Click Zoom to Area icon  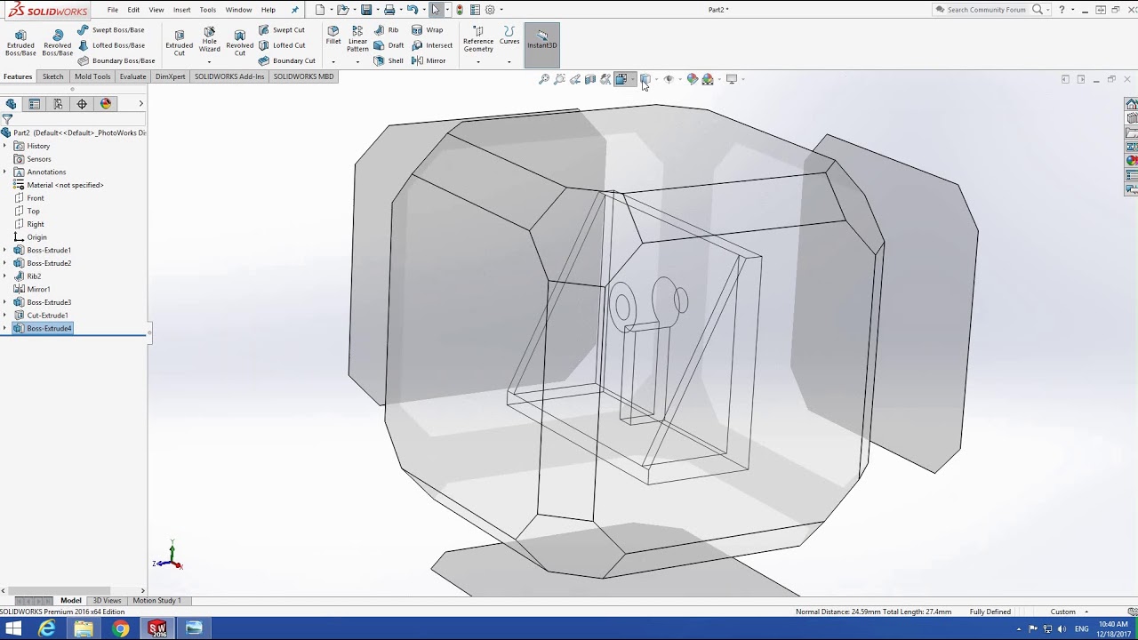[559, 79]
